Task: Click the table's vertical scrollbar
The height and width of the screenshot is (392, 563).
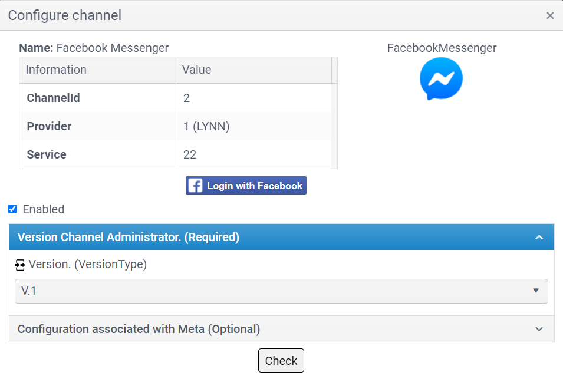Action: (334, 118)
